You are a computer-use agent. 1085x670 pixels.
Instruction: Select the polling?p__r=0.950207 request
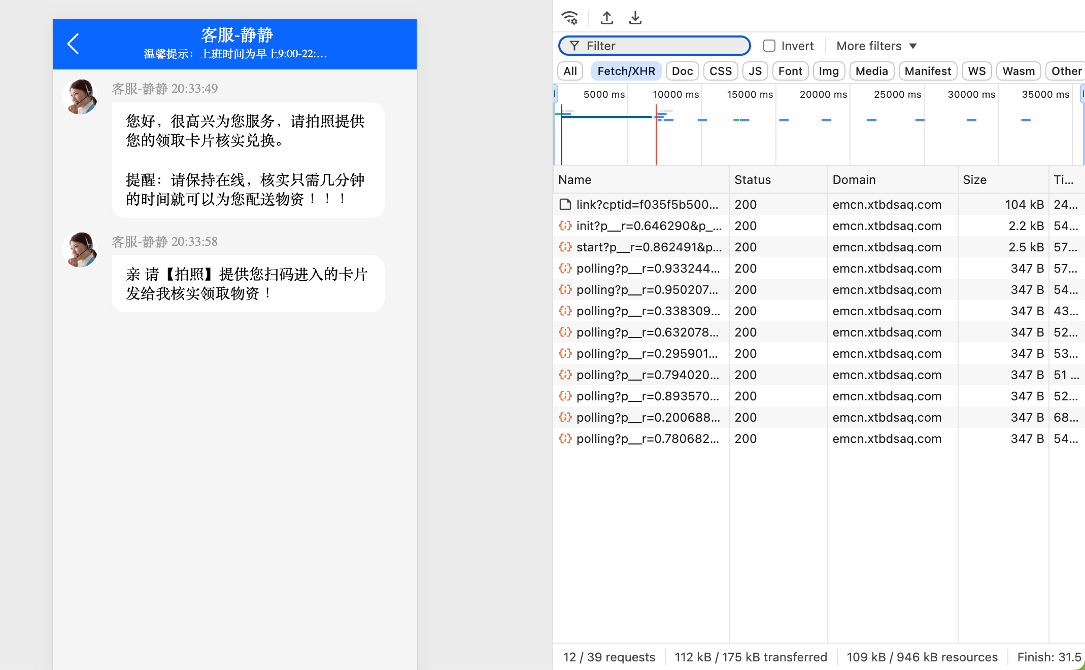pos(819,289)
